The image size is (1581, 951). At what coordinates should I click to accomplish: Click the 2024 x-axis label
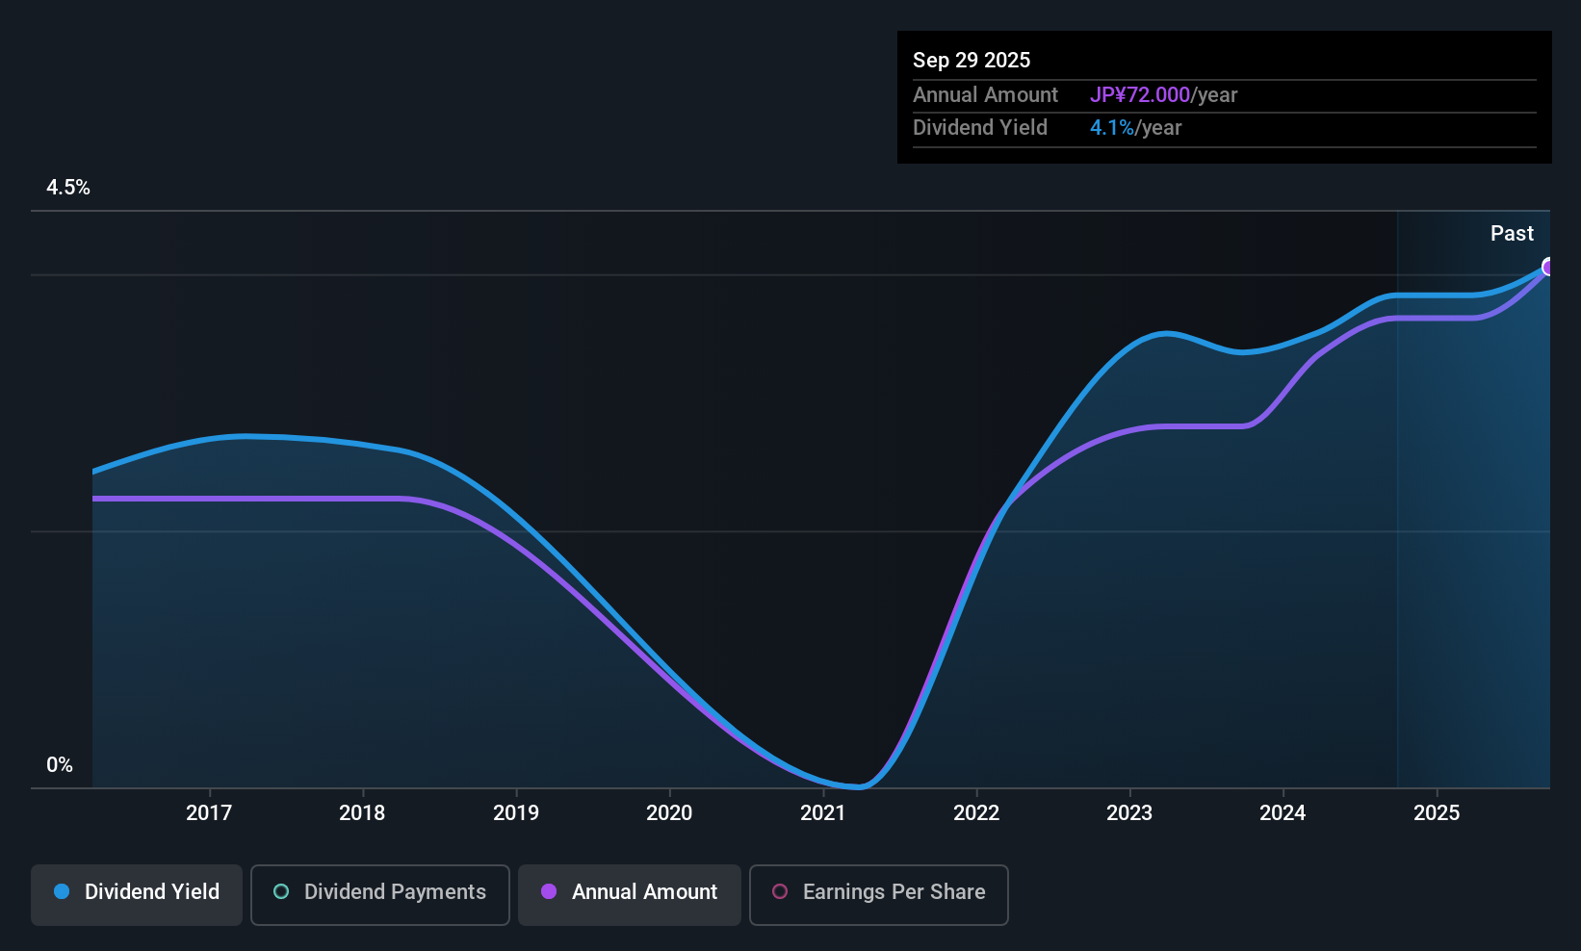click(x=1283, y=812)
